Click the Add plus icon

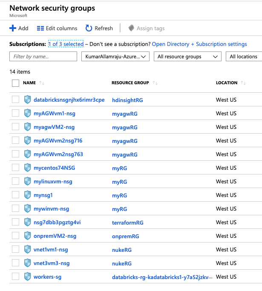point(13,28)
